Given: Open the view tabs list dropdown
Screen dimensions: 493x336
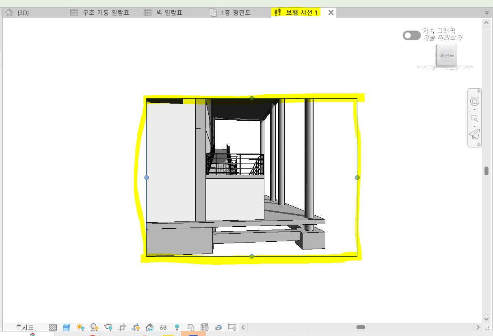Looking at the screenshot, I should pos(487,13).
